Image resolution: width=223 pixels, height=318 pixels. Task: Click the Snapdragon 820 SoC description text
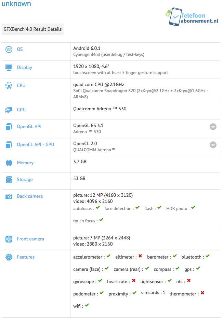[x=141, y=94]
